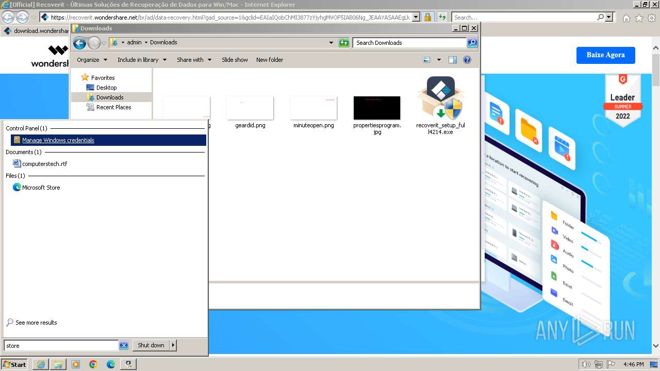Expand the Shut down options arrow
The height and width of the screenshot is (371, 660).
click(x=173, y=345)
